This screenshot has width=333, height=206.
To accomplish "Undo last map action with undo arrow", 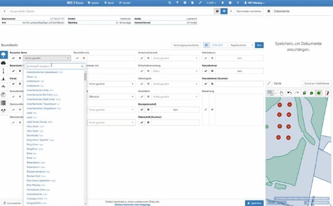I will tap(289, 93).
